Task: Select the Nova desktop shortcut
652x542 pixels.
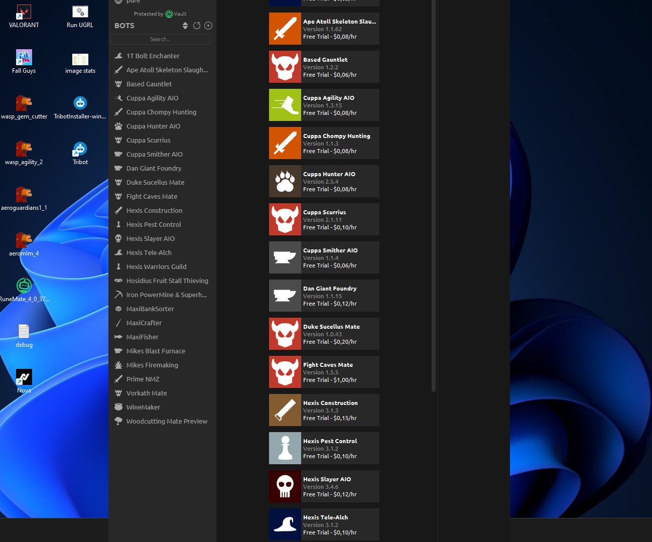Action: click(24, 382)
